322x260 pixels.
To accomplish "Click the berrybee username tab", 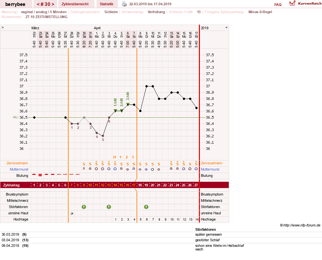I will click(x=15, y=4).
